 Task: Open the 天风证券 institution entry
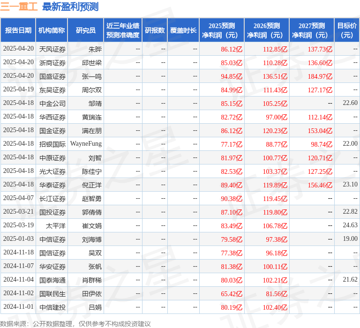(x=52, y=49)
